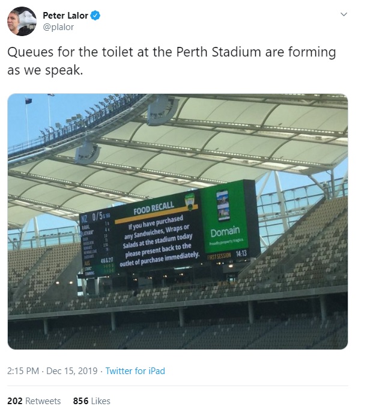Open the attached Perth Stadium photo

[x=178, y=221]
